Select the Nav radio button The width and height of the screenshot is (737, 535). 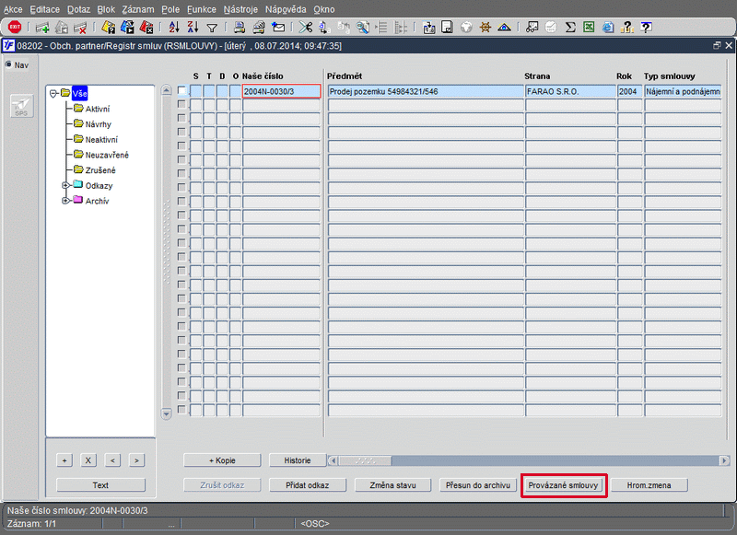(x=8, y=64)
